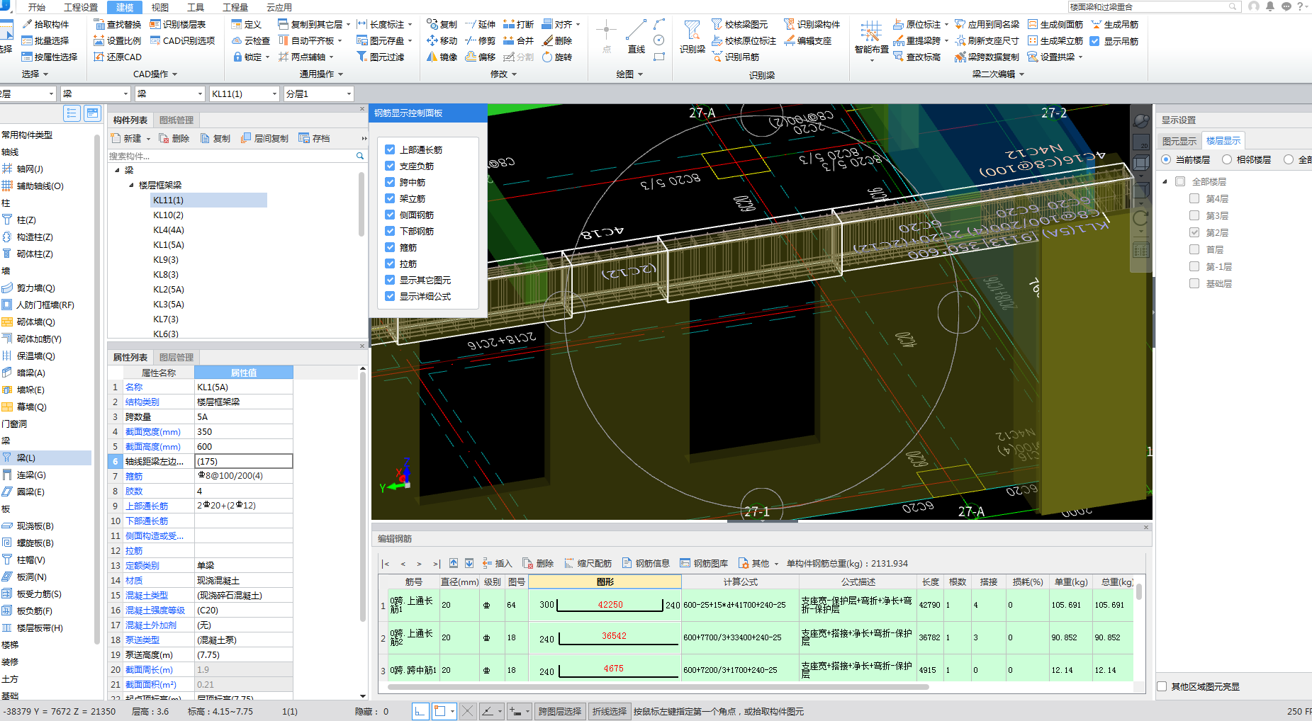Click 缩尺配筋 scaled reinforcement tool
This screenshot has height=721, width=1312.
point(588,563)
